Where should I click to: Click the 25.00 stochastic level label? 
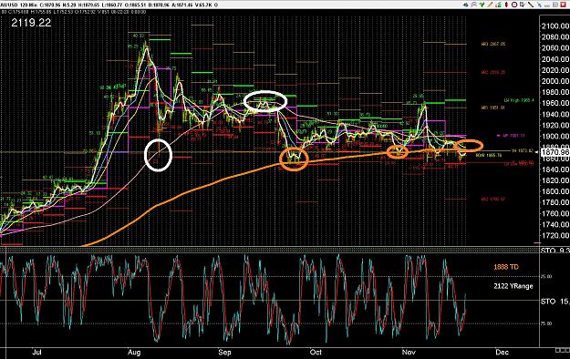pos(546,276)
